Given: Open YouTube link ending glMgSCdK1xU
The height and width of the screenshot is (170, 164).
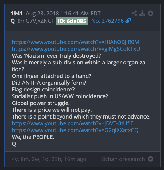Looking at the screenshot, I should click(x=76, y=49).
